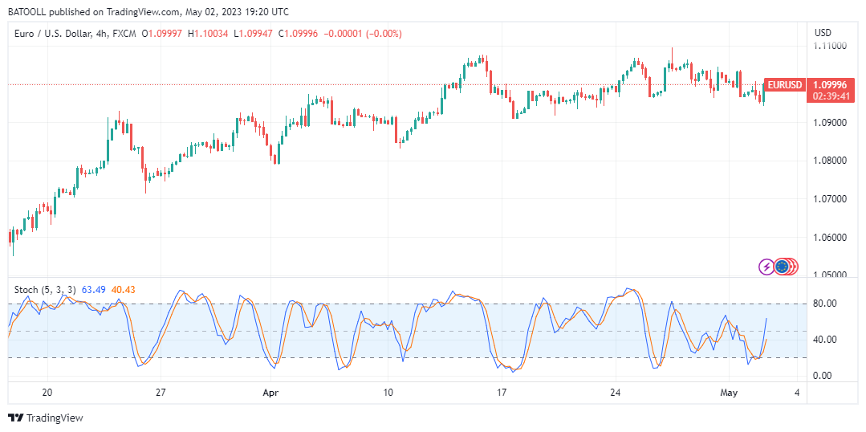
Task: Click the May date label on time axis
Action: pos(729,393)
